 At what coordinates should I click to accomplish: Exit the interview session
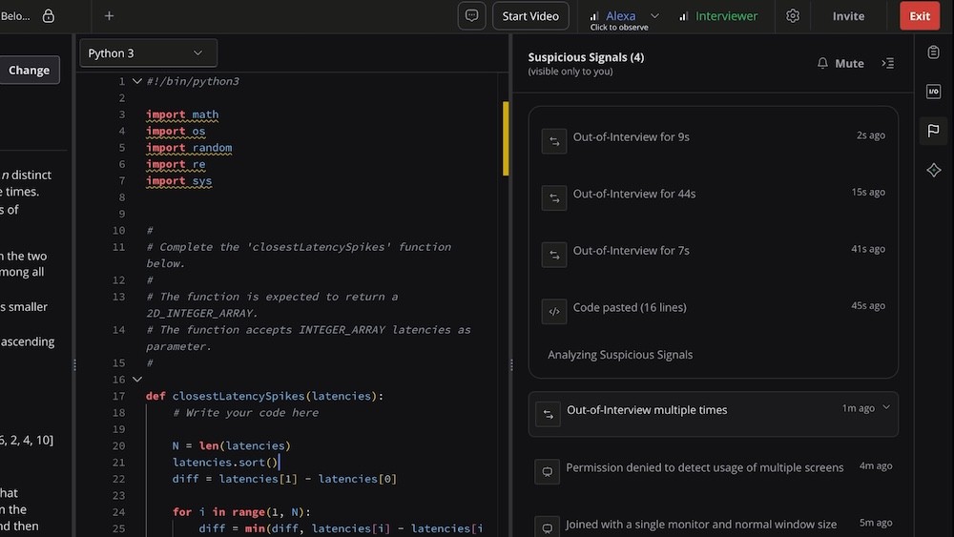(x=920, y=16)
